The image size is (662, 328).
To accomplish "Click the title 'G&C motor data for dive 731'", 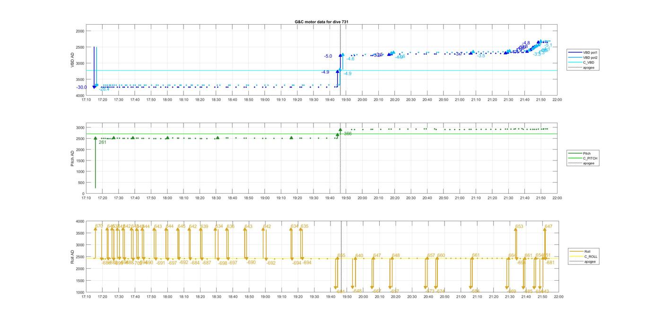I will click(x=322, y=22).
